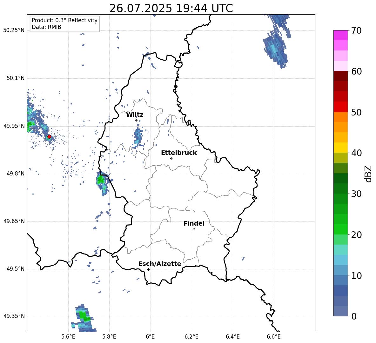Screen dimensions: 376x343
Task: Click the colorbar tick label '10'
Action: (356, 275)
